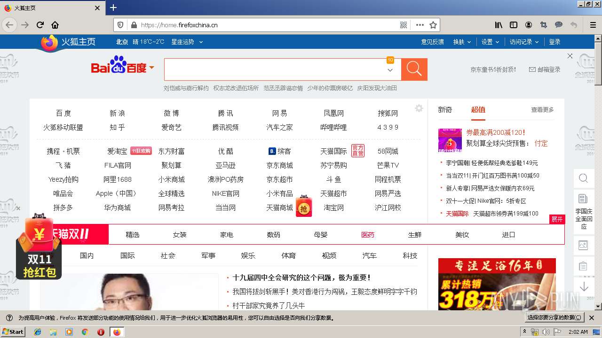Toggle the sidebar panel icon
Screen dimensions: 602x338
click(514, 25)
